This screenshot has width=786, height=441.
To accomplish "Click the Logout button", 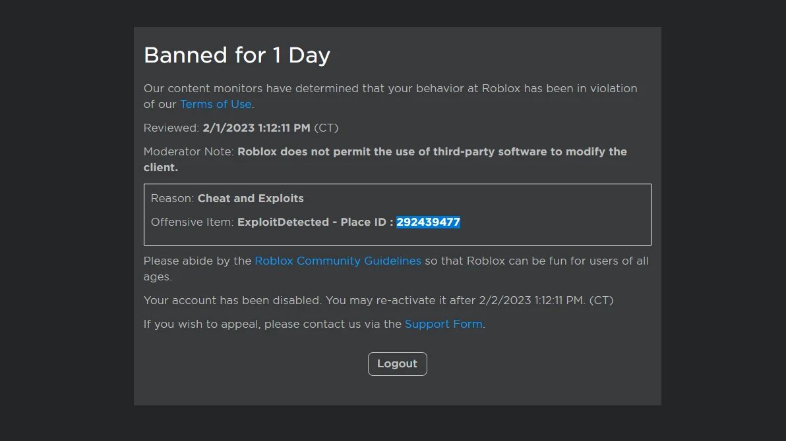I will click(397, 363).
